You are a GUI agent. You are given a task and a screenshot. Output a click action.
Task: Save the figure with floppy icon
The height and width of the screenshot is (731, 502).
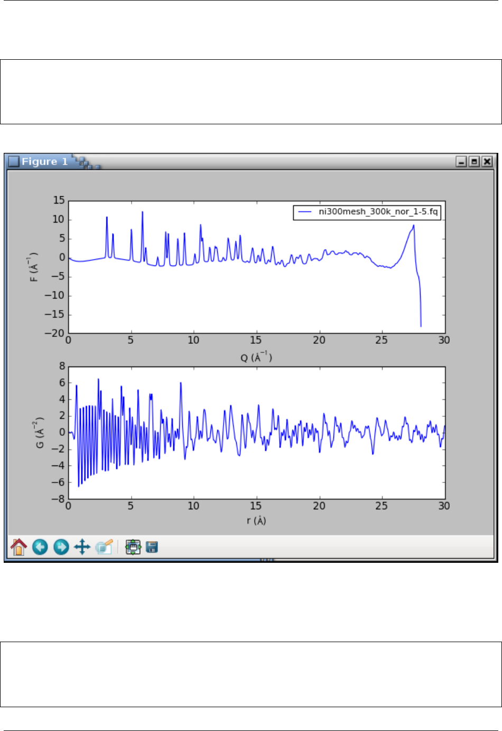[x=152, y=547]
